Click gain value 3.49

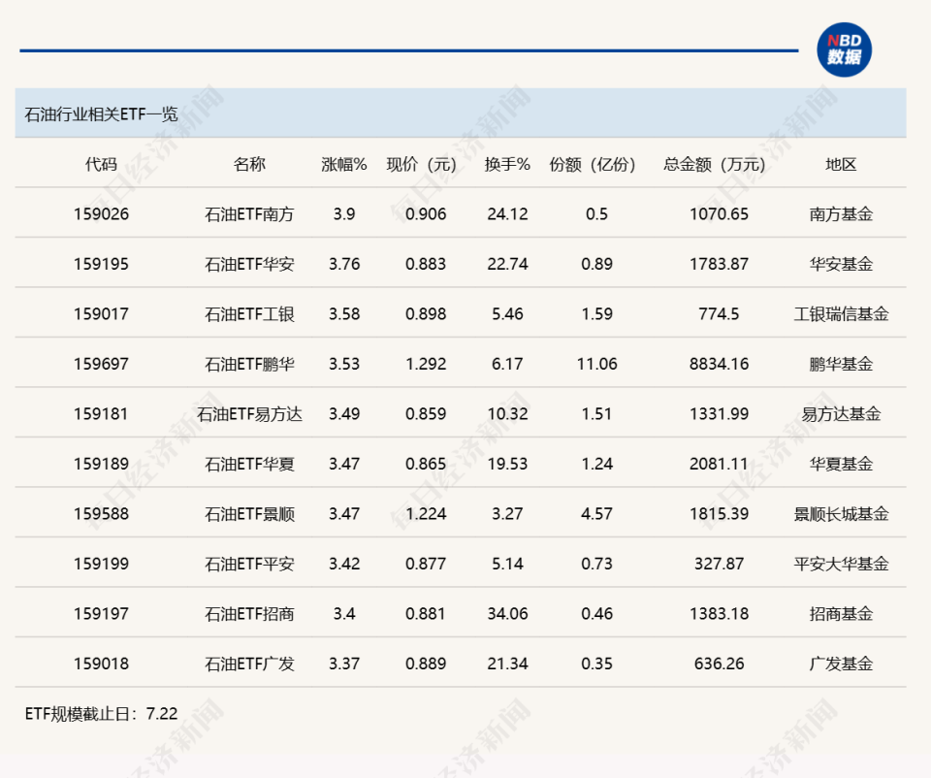click(x=344, y=413)
